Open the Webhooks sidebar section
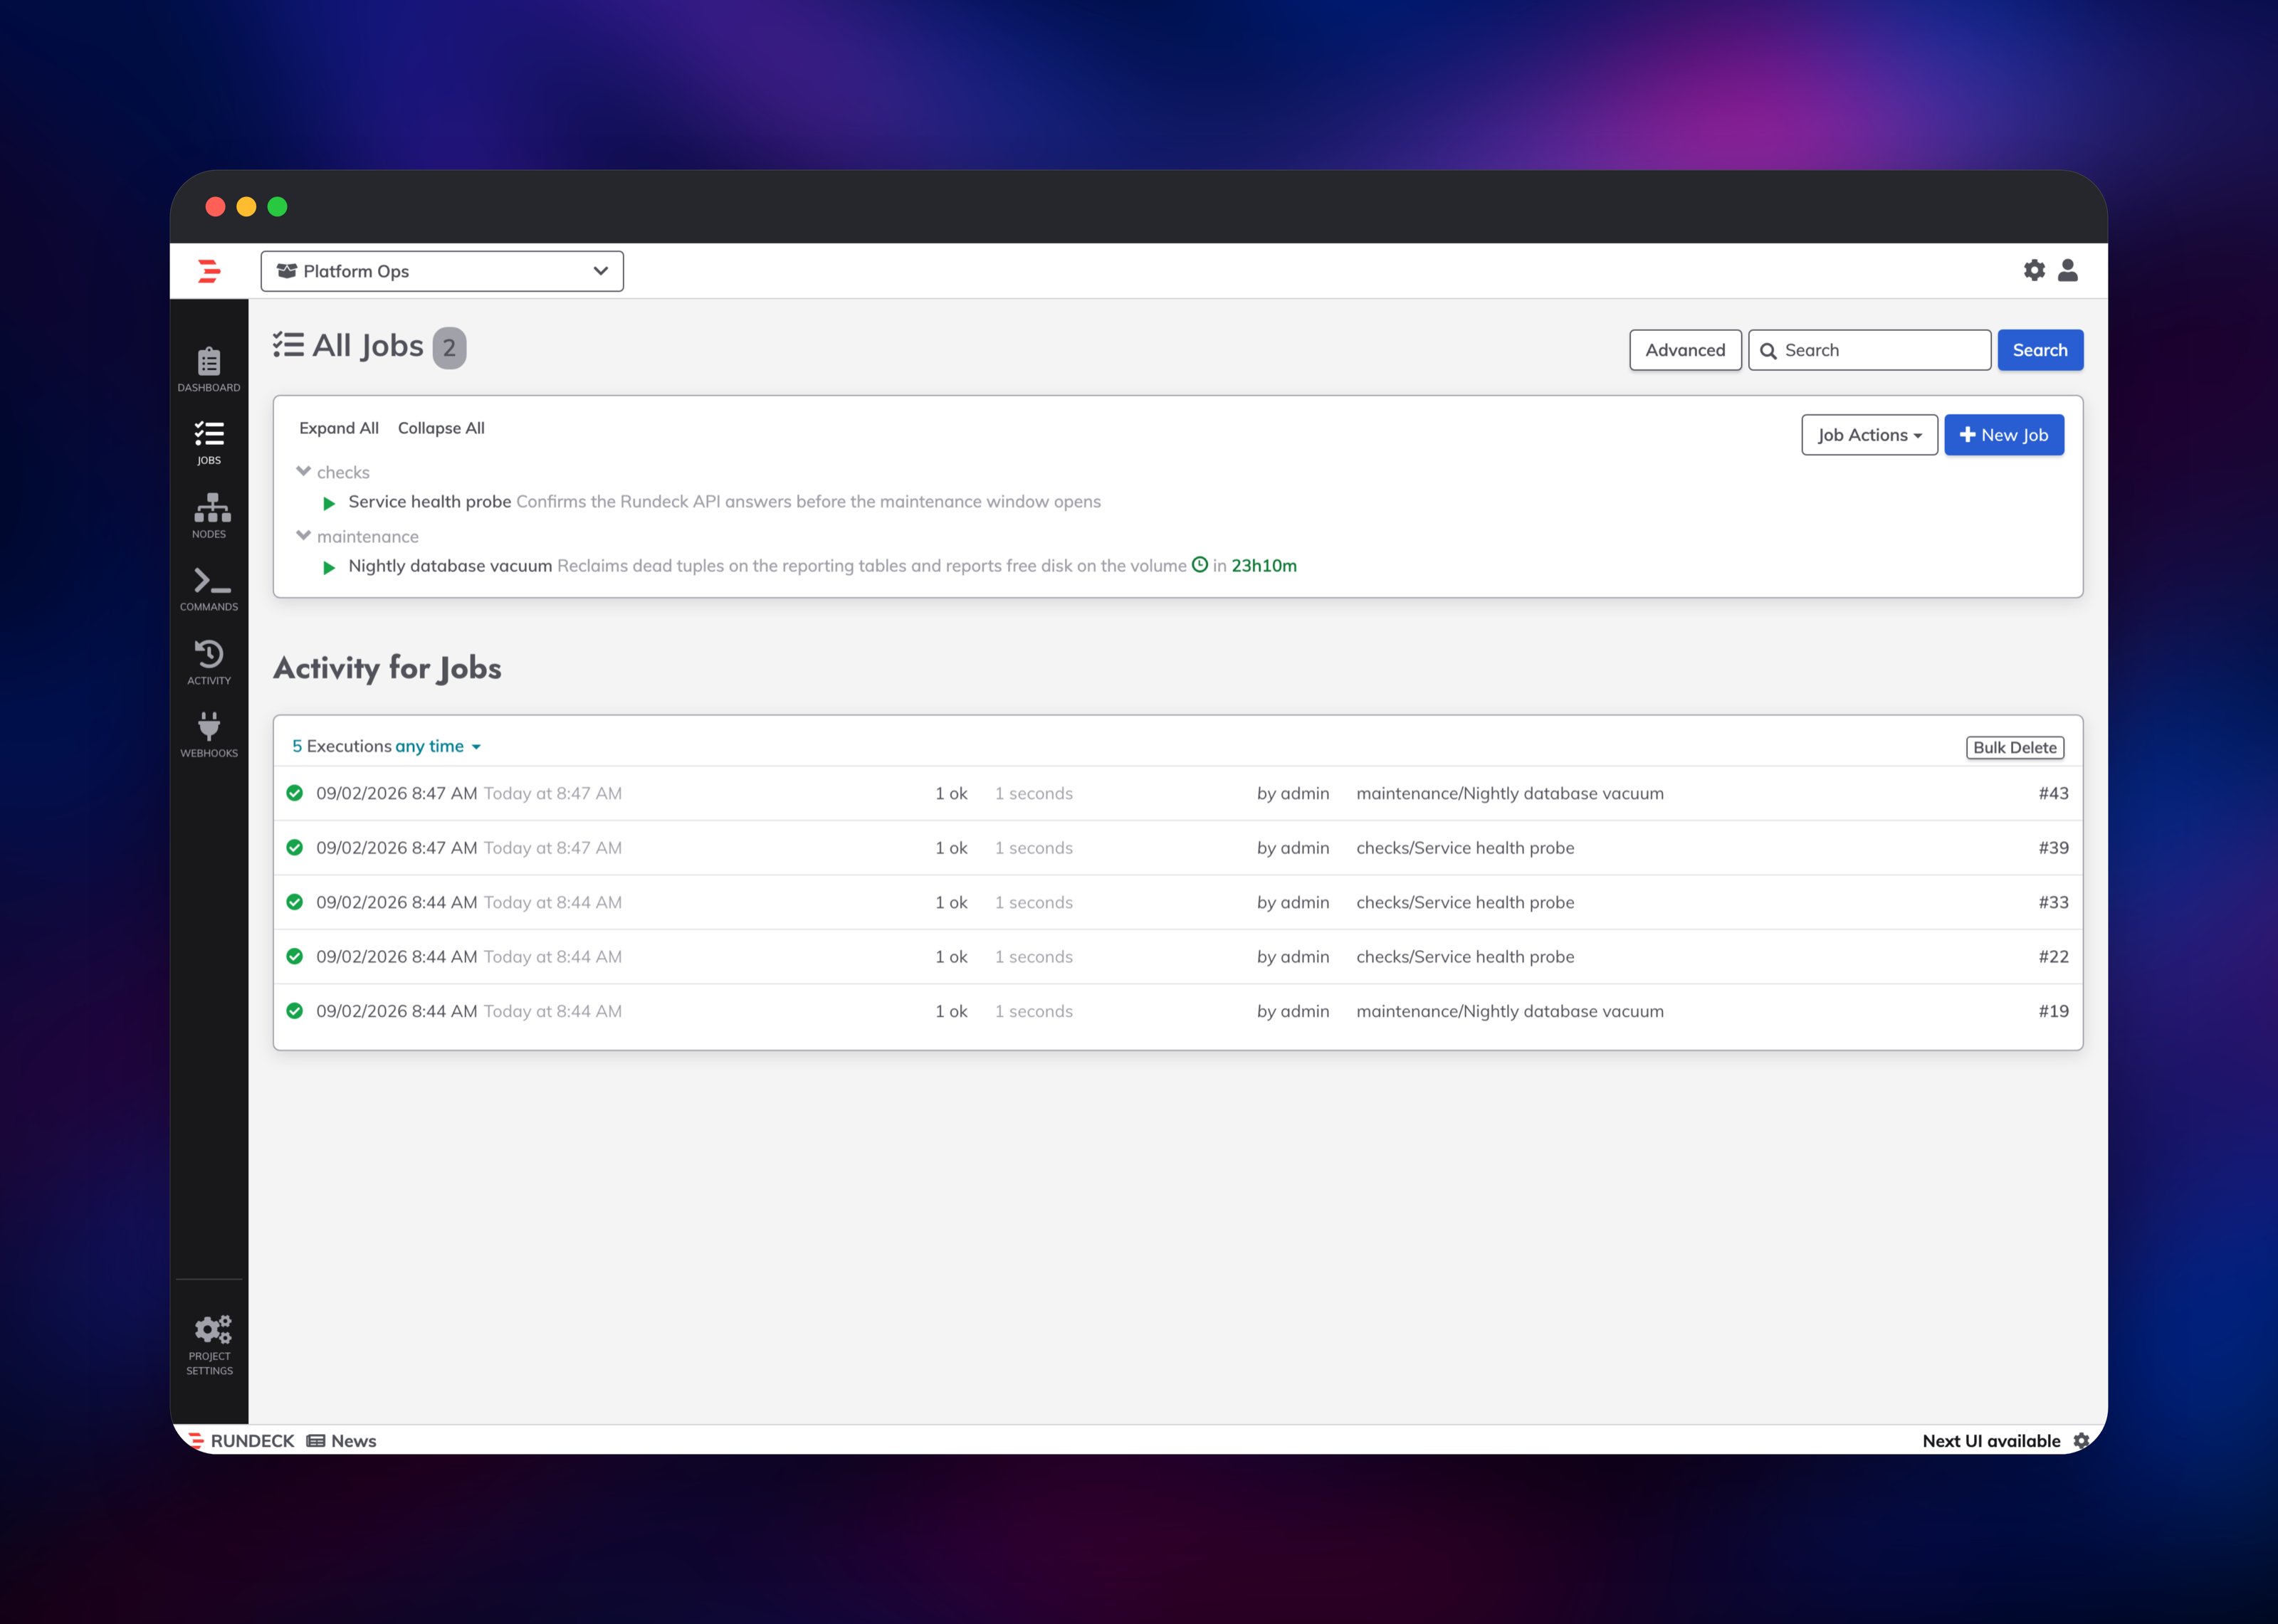The width and height of the screenshot is (2278, 1624). pyautogui.click(x=209, y=735)
